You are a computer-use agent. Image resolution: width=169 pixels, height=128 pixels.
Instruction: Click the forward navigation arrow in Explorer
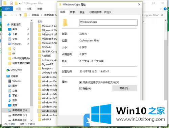[x=11, y=15]
